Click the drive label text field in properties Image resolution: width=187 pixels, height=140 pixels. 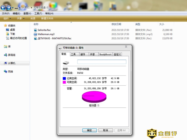(x=102, y=62)
